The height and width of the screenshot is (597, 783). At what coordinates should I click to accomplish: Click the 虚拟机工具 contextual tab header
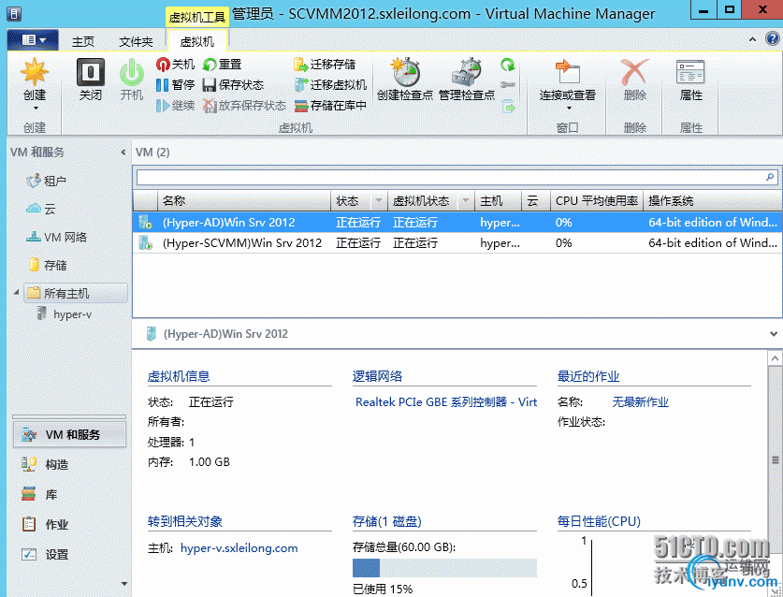pyautogui.click(x=197, y=18)
